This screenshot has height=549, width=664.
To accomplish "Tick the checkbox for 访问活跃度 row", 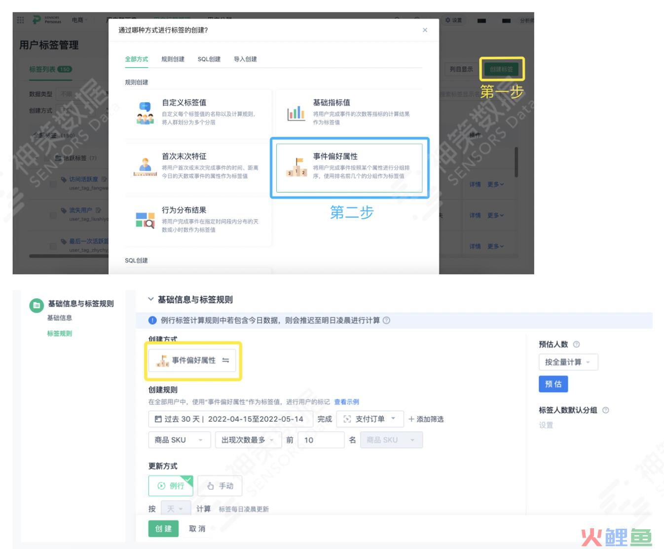I will tap(53, 184).
